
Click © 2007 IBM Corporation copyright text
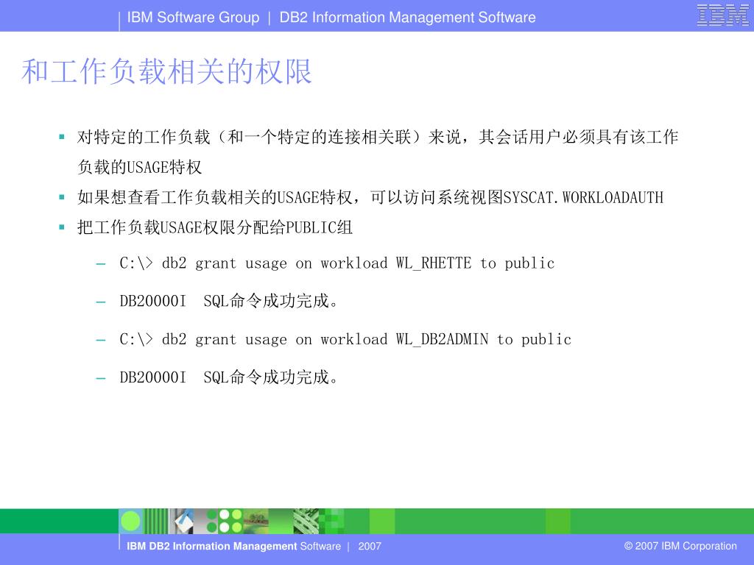click(x=680, y=546)
